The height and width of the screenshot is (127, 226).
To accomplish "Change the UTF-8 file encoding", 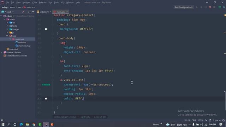I will (x=201, y=120).
